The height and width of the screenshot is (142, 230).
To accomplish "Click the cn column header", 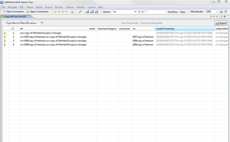I will coord(143,28).
